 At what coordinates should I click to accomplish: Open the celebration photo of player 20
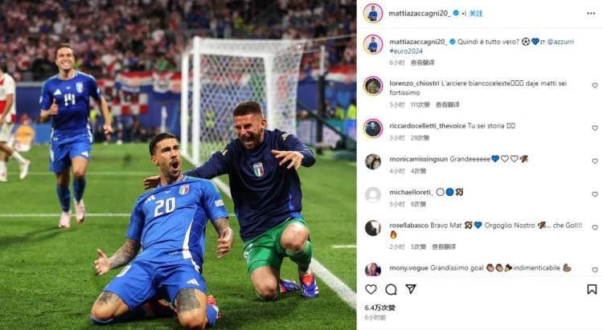178,165
